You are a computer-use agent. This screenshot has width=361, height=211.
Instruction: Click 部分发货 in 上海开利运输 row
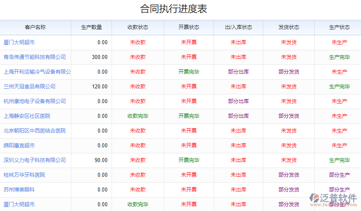[x=289, y=72]
